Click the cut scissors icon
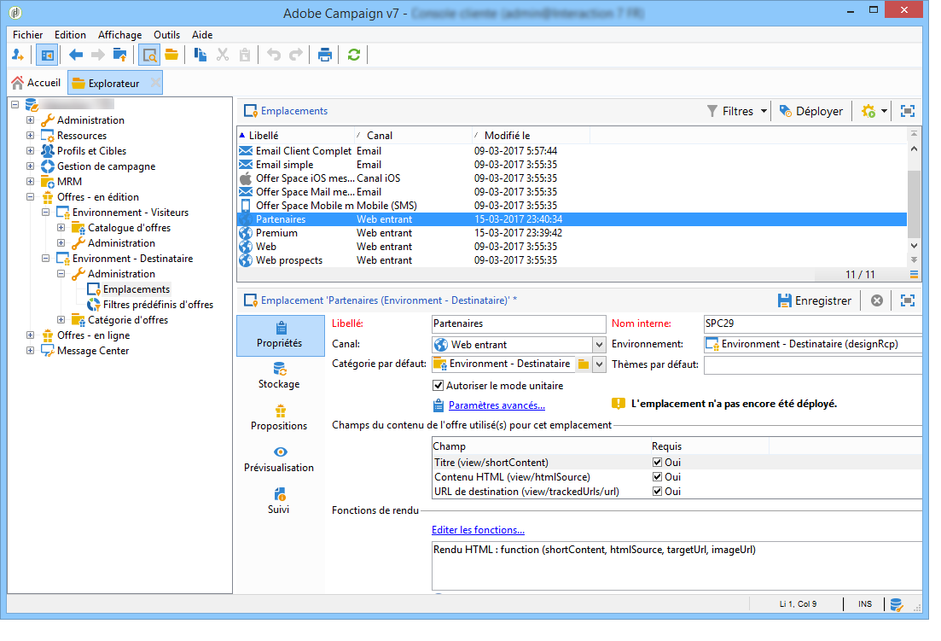The height and width of the screenshot is (641, 941). click(x=223, y=55)
